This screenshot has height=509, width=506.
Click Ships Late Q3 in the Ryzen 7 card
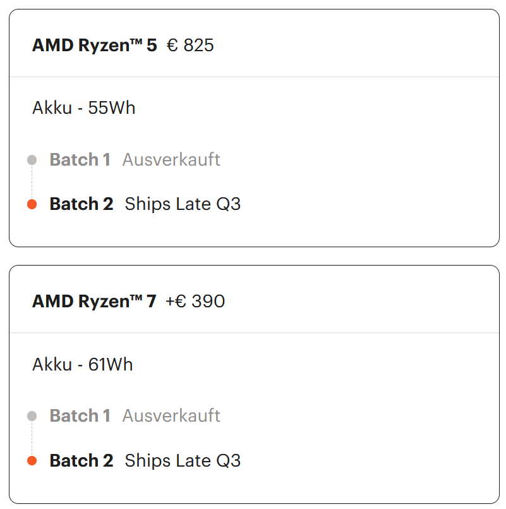(x=183, y=461)
